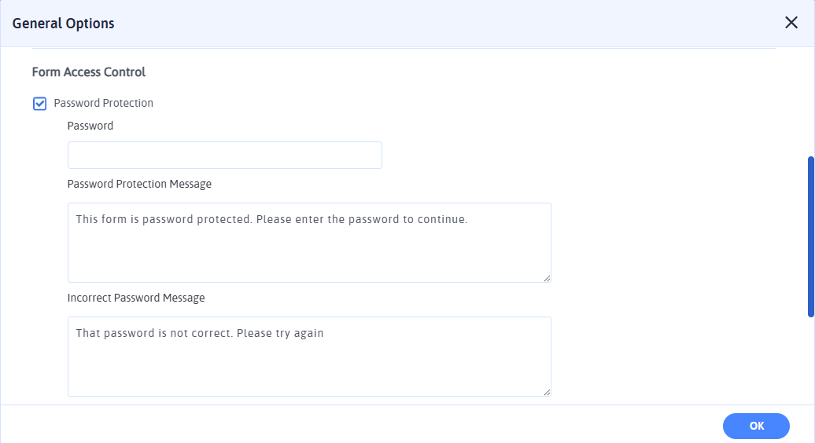The width and height of the screenshot is (815, 443).
Task: Click the Password Protection Message label
Action: [139, 184]
